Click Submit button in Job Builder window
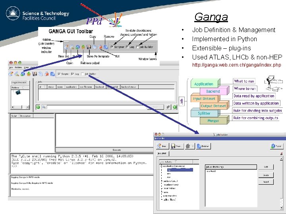Screen dimensions: 286x214 click(x=277, y=146)
